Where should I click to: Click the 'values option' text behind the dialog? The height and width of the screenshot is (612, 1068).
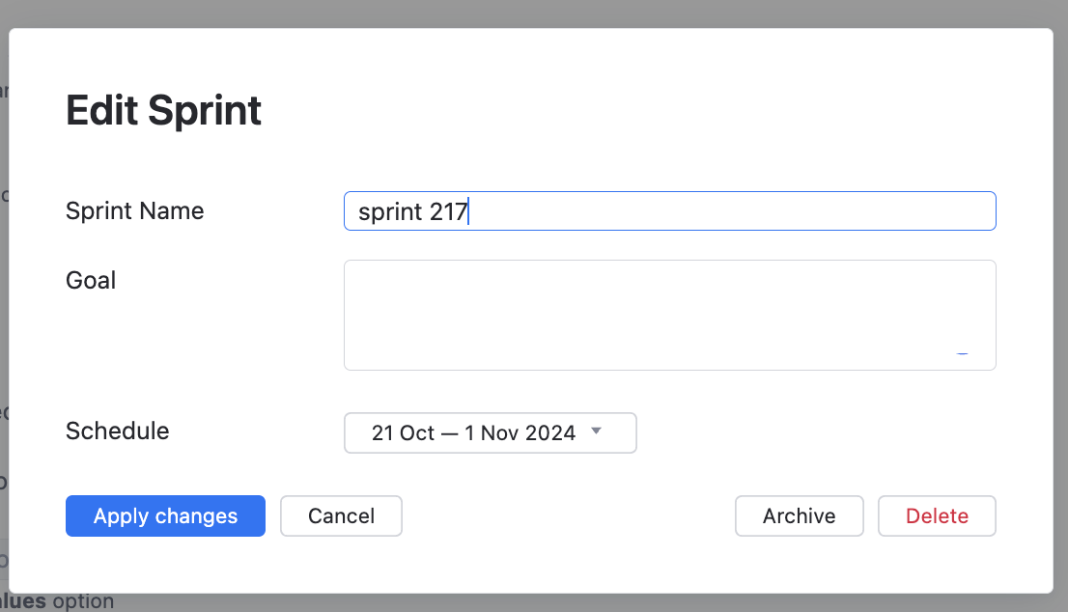coord(58,599)
